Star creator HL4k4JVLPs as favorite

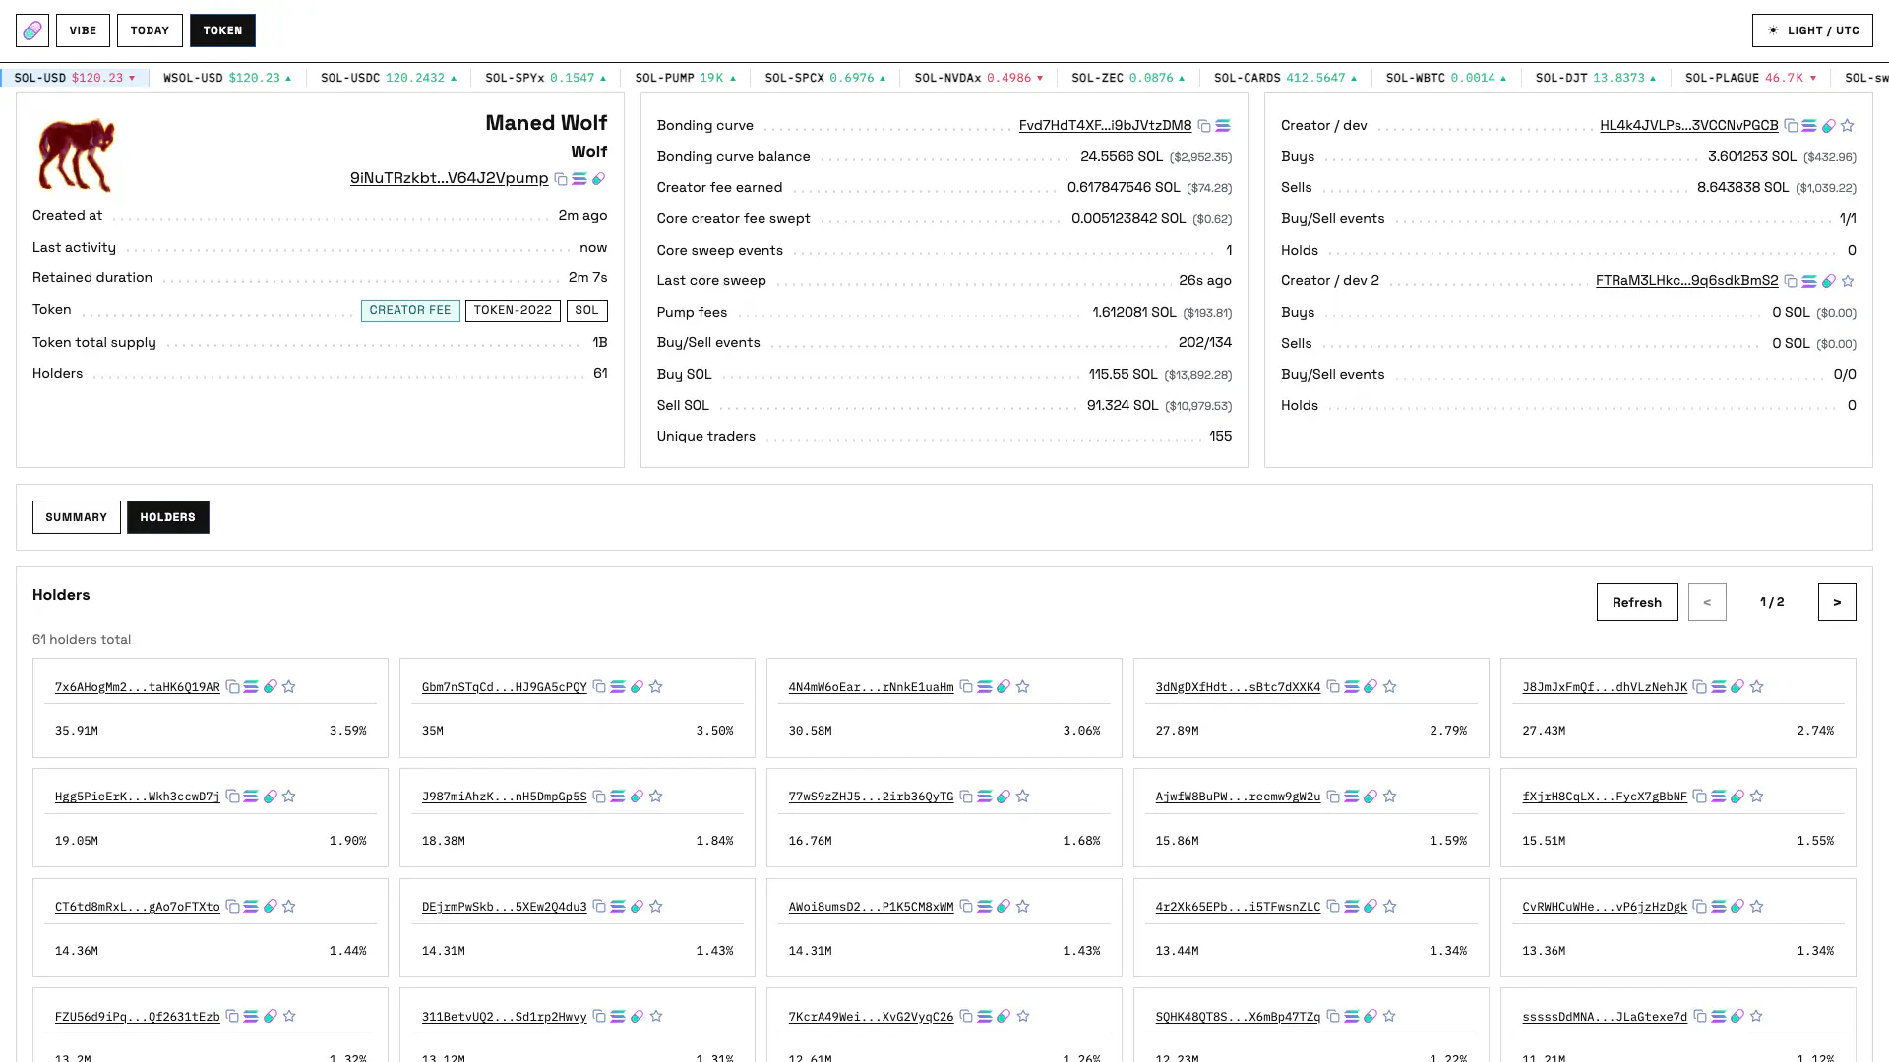[x=1848, y=126]
